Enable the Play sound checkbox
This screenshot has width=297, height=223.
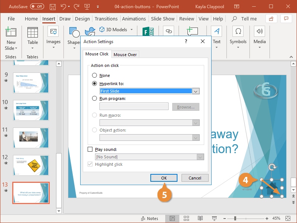pos(90,149)
